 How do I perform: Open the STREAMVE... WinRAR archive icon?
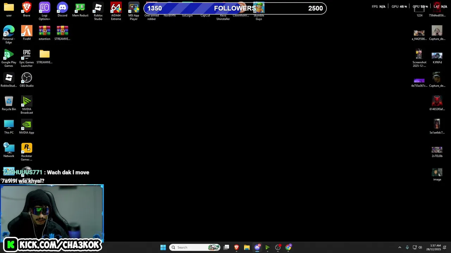(62, 33)
